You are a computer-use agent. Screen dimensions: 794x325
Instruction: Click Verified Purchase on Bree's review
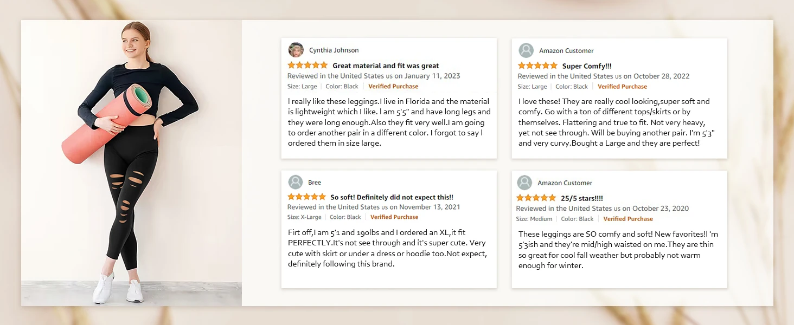(x=394, y=217)
